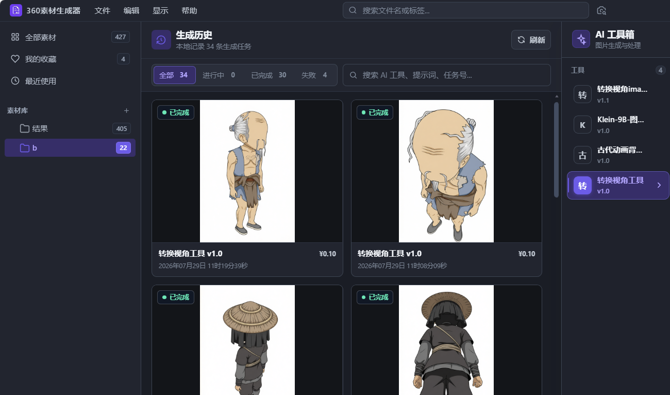The height and width of the screenshot is (395, 670).
Task: Click the 转换视角ima... v1.1 tool icon
Action: point(582,95)
